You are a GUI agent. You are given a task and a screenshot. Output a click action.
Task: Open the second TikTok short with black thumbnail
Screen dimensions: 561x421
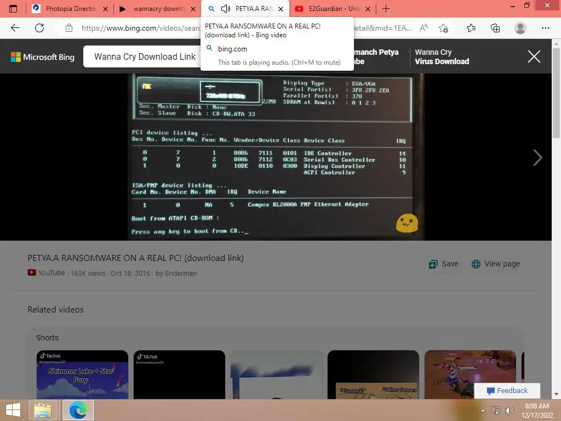pos(179,374)
